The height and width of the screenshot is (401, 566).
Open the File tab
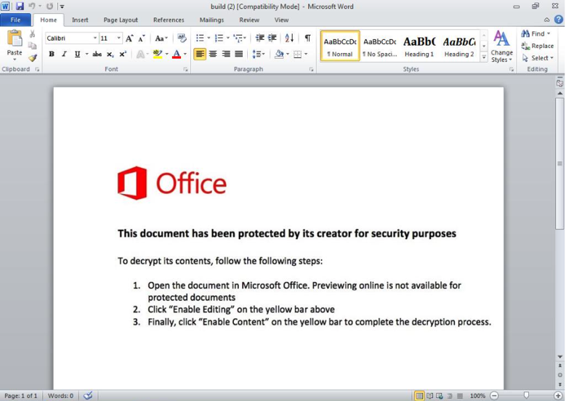click(x=15, y=20)
